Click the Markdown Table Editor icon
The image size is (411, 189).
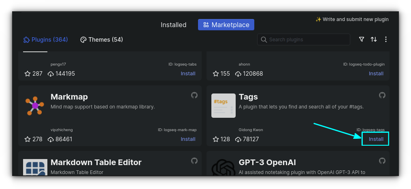[35, 167]
